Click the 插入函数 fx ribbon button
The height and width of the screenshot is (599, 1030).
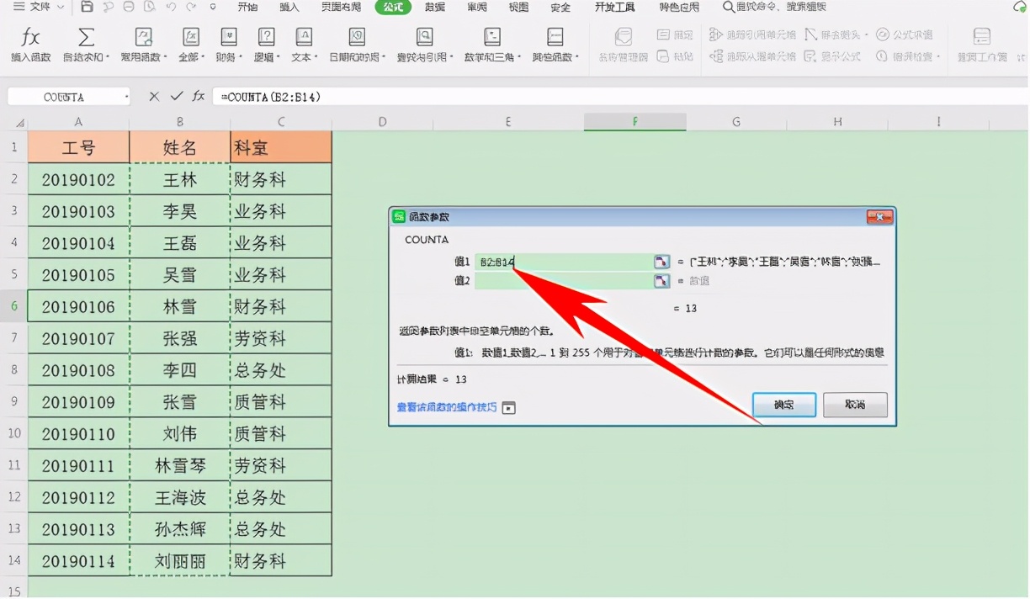pos(31,45)
